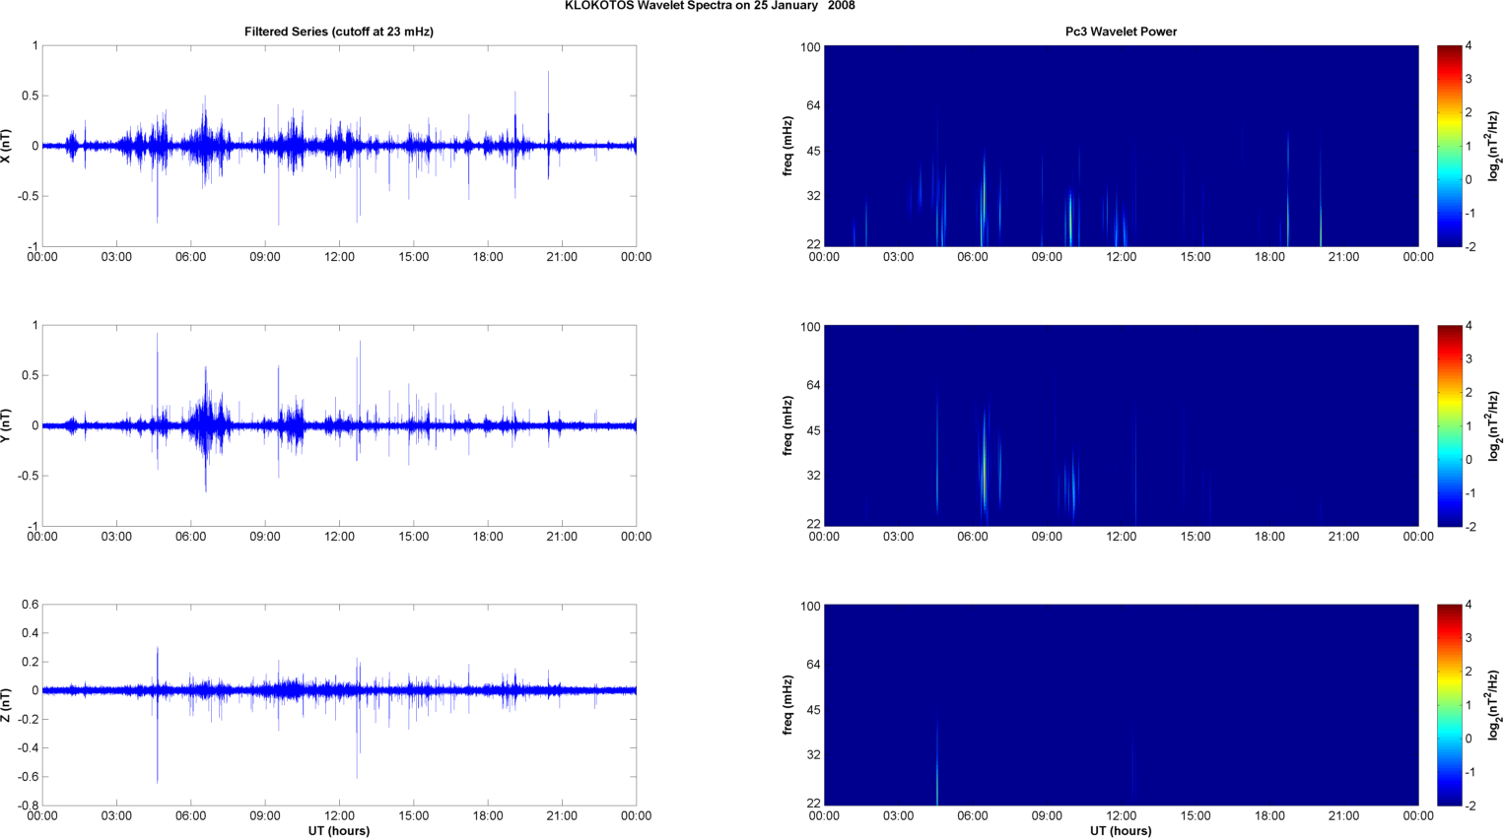Select the 'Pc3 Wavelet Power' column heading

point(1121,32)
